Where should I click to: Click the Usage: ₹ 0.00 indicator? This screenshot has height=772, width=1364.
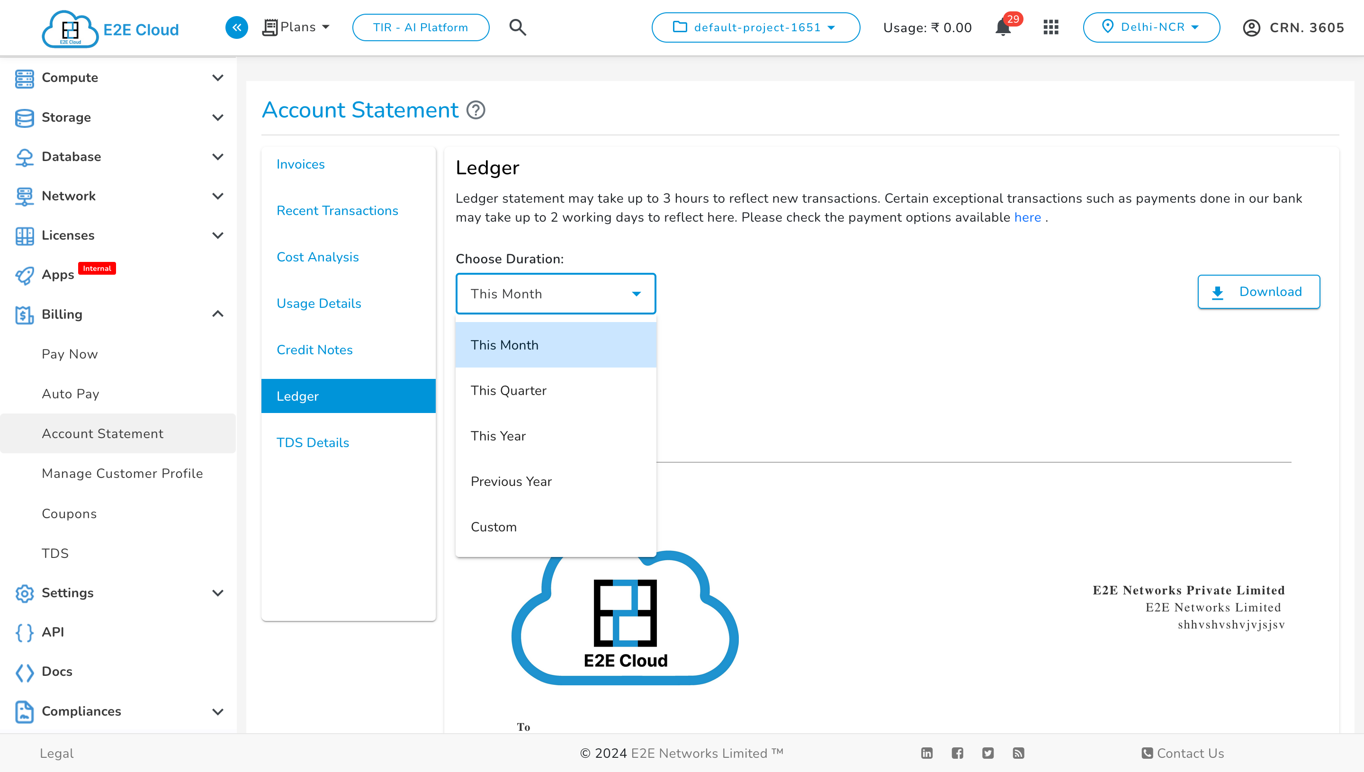(x=927, y=27)
